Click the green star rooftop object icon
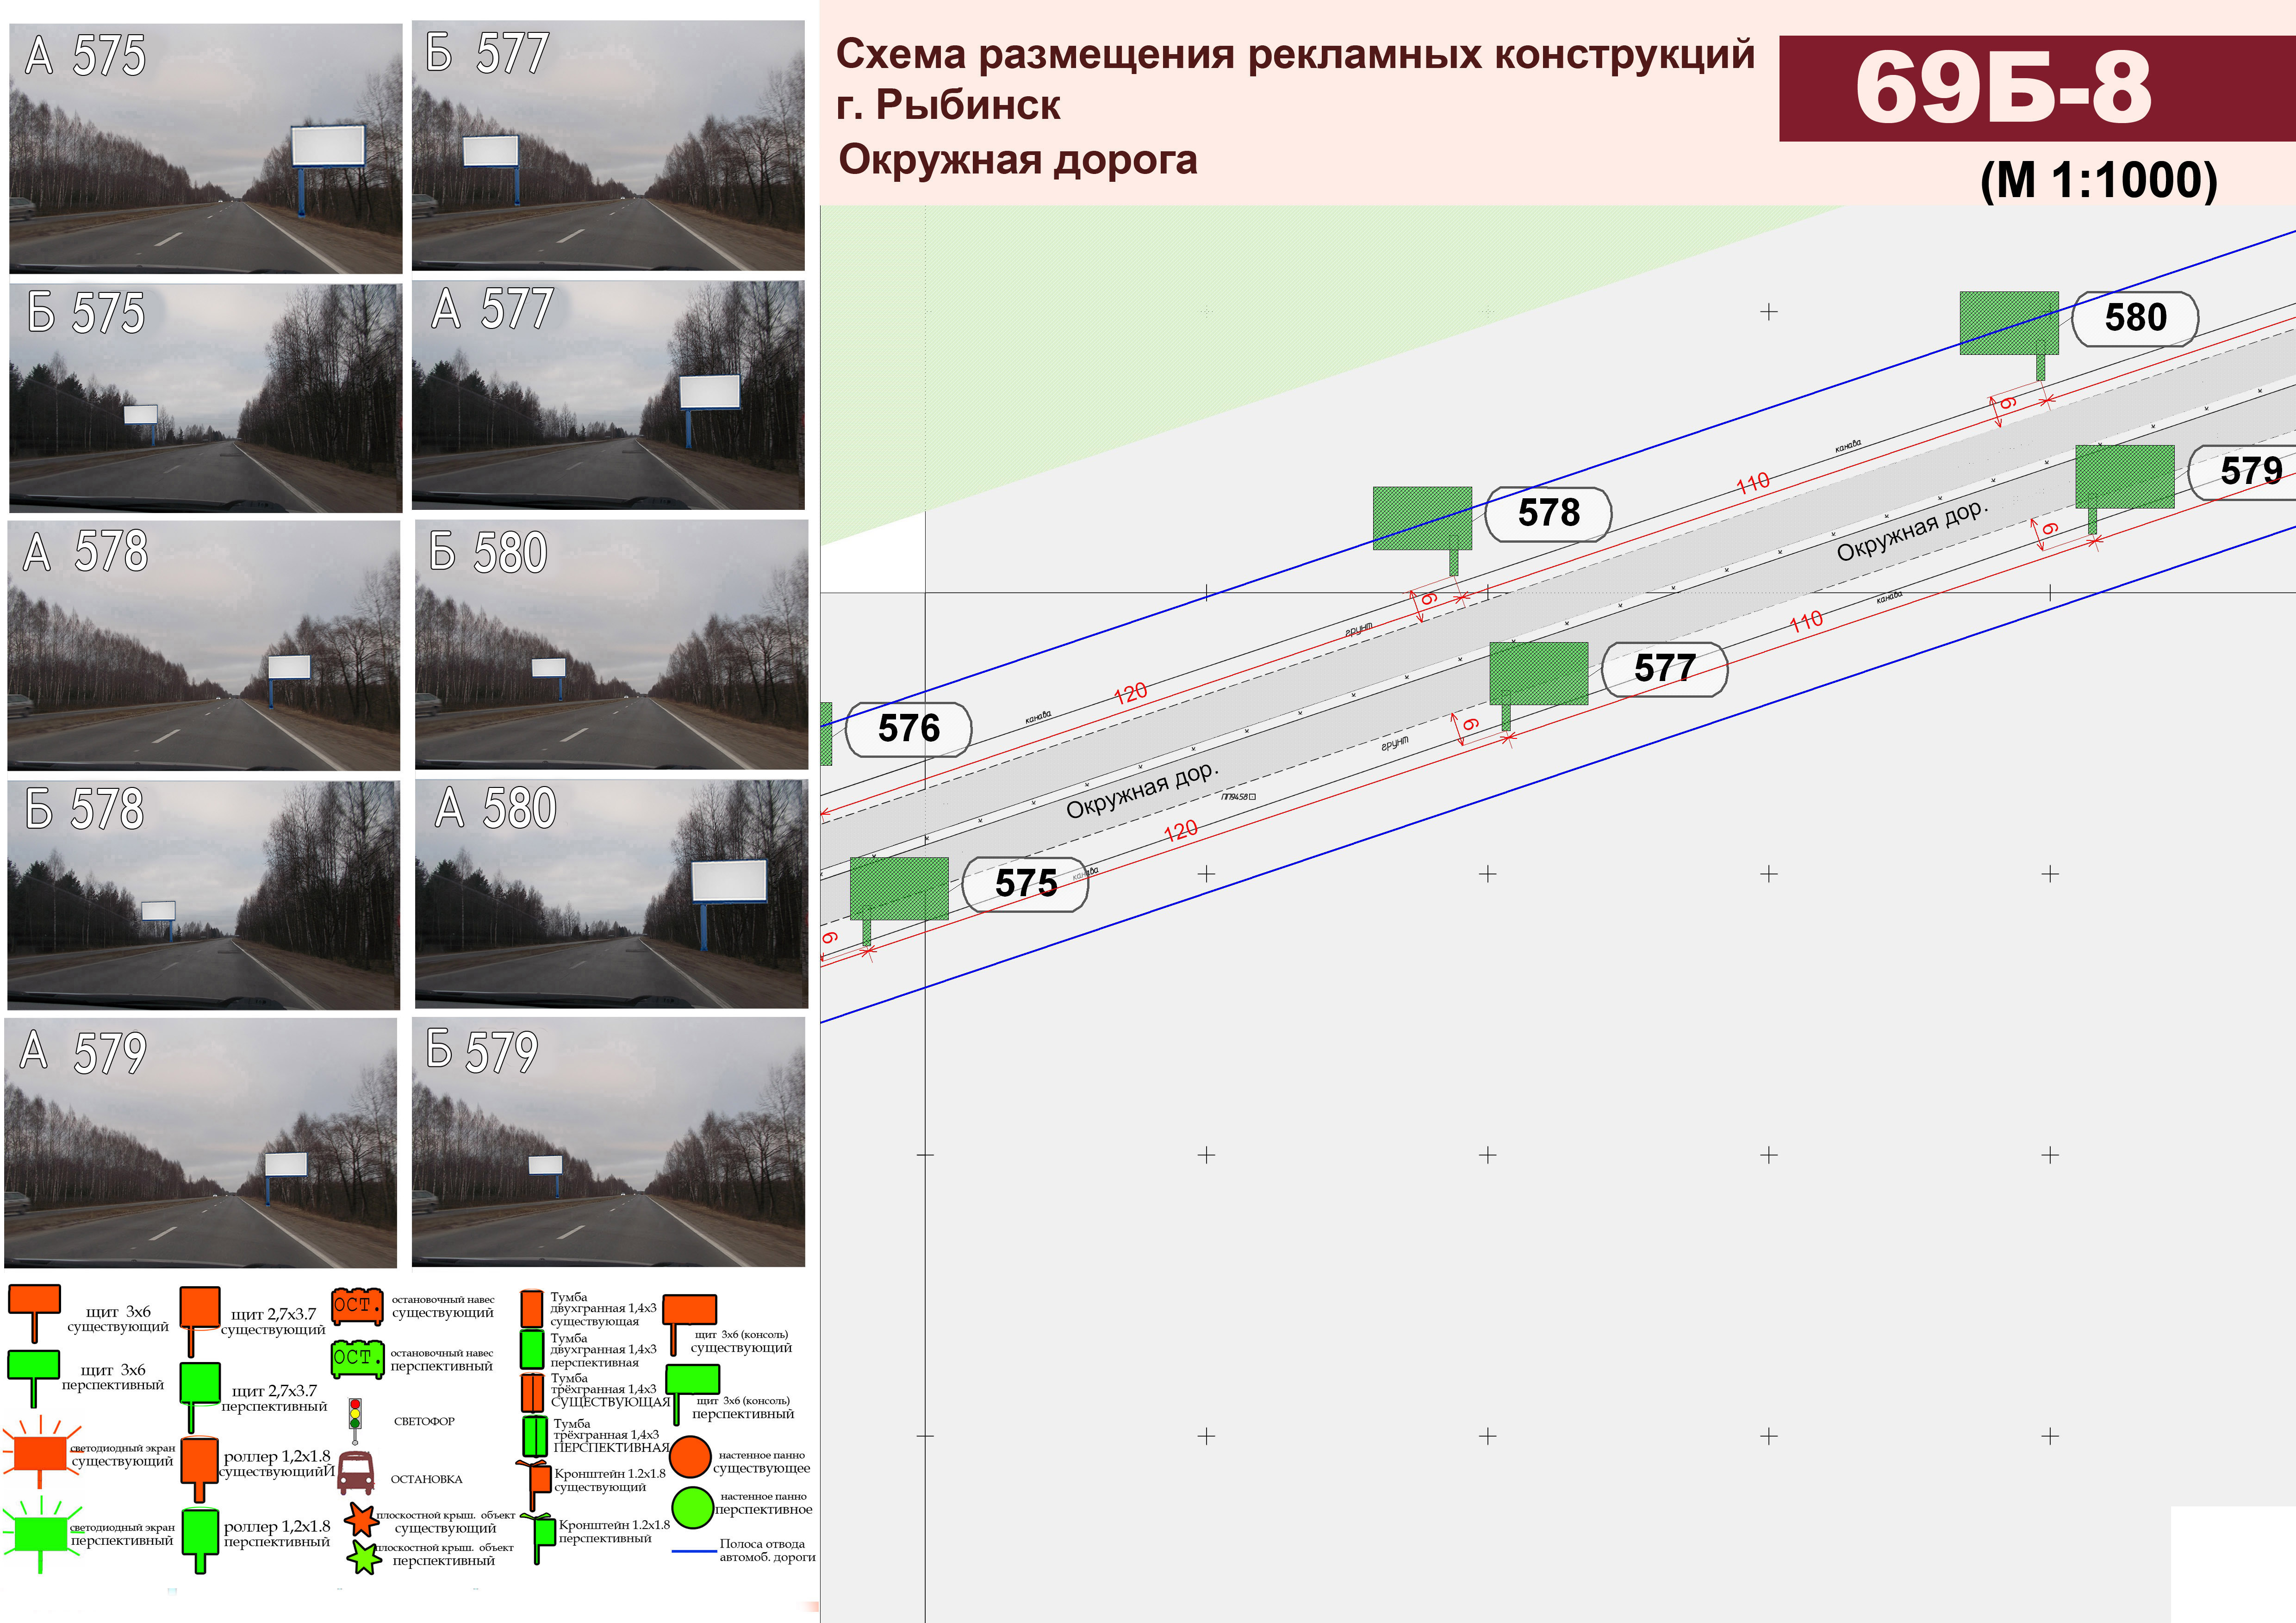Screen dimensions: 2296x1623 (364, 1557)
